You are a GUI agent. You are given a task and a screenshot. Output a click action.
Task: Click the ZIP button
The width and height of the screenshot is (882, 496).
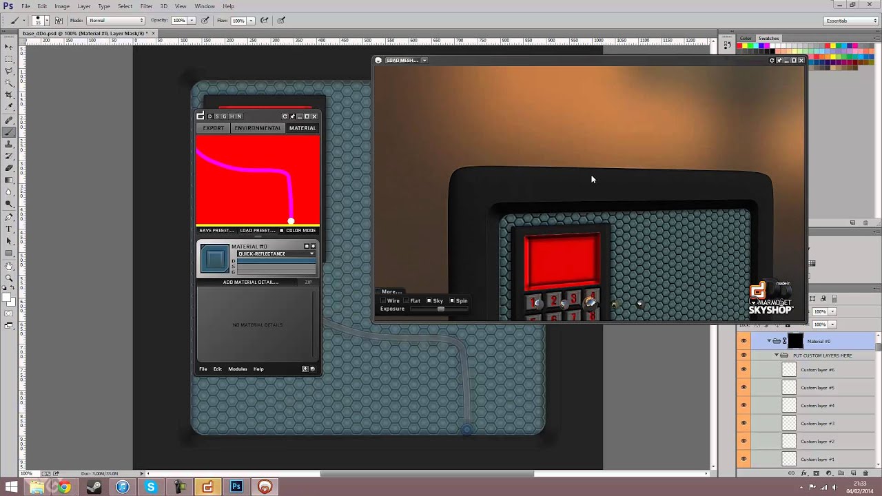tap(308, 282)
